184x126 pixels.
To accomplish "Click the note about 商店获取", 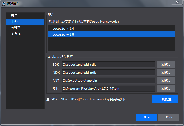I will [86, 99].
